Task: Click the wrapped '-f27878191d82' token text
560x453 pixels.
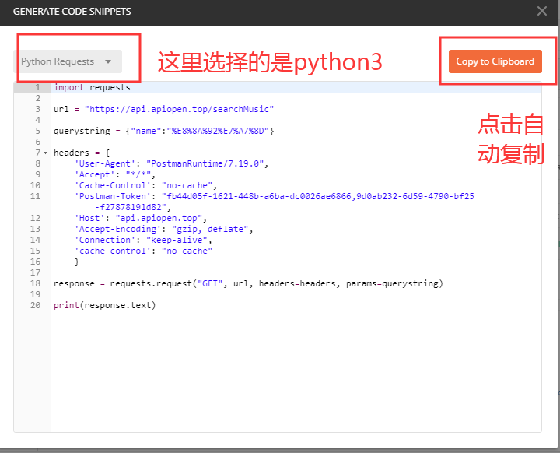Action: (x=132, y=207)
